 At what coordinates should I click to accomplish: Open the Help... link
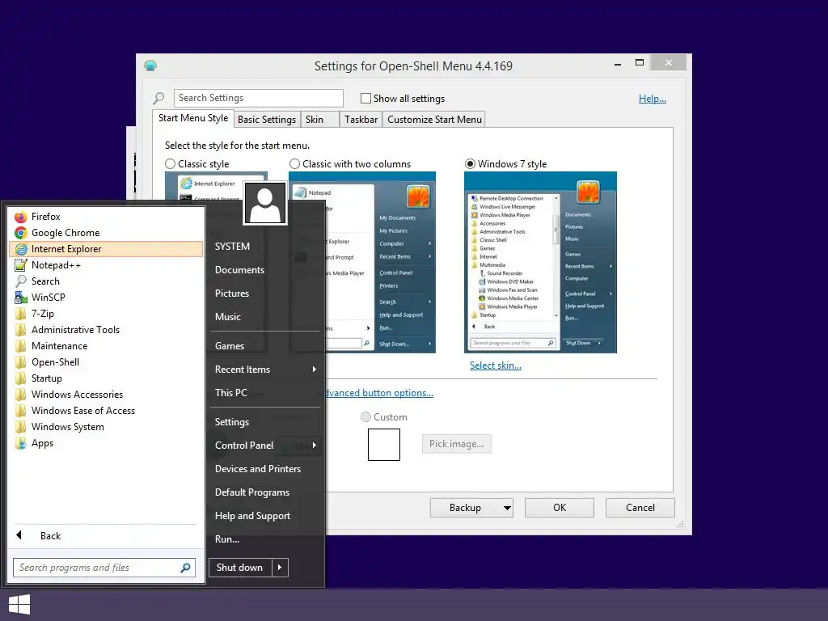(x=653, y=98)
